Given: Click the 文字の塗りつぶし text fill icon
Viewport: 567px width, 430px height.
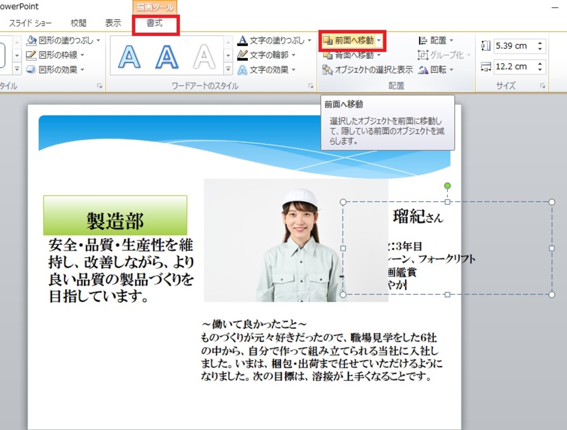Looking at the screenshot, I should pos(242,40).
